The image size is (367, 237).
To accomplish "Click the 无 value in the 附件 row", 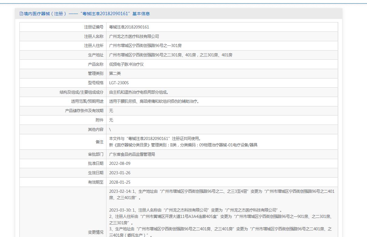I will click(111, 120).
